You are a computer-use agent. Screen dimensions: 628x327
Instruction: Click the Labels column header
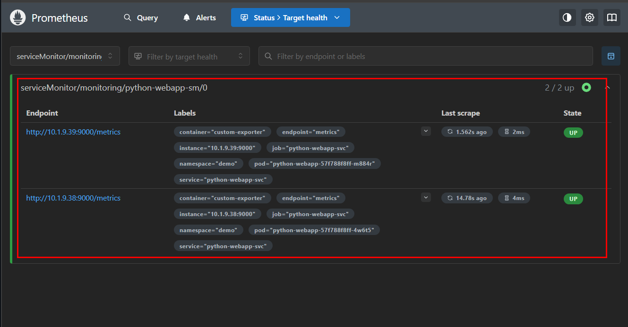pos(185,113)
